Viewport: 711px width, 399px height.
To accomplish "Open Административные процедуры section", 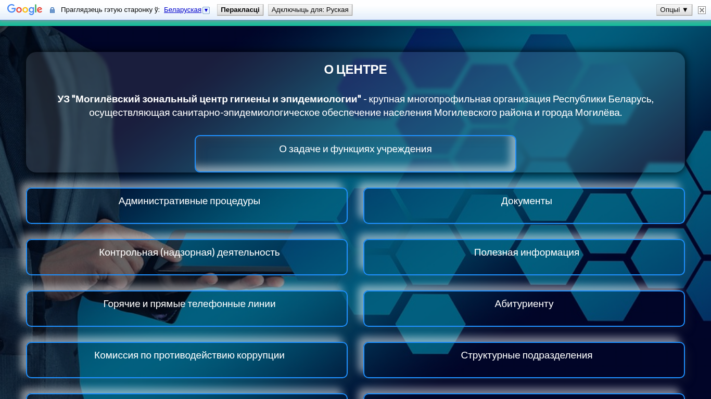I will tap(187, 206).
